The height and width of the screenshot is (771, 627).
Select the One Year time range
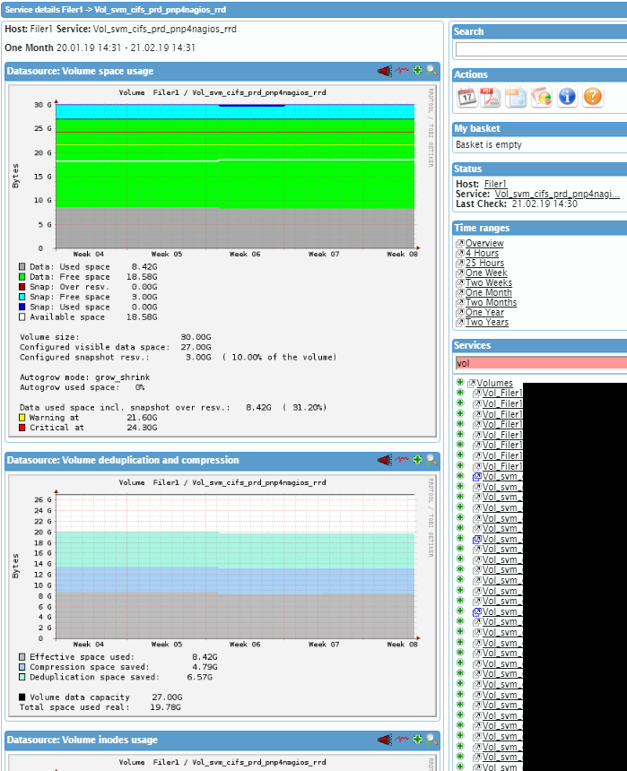(x=484, y=312)
